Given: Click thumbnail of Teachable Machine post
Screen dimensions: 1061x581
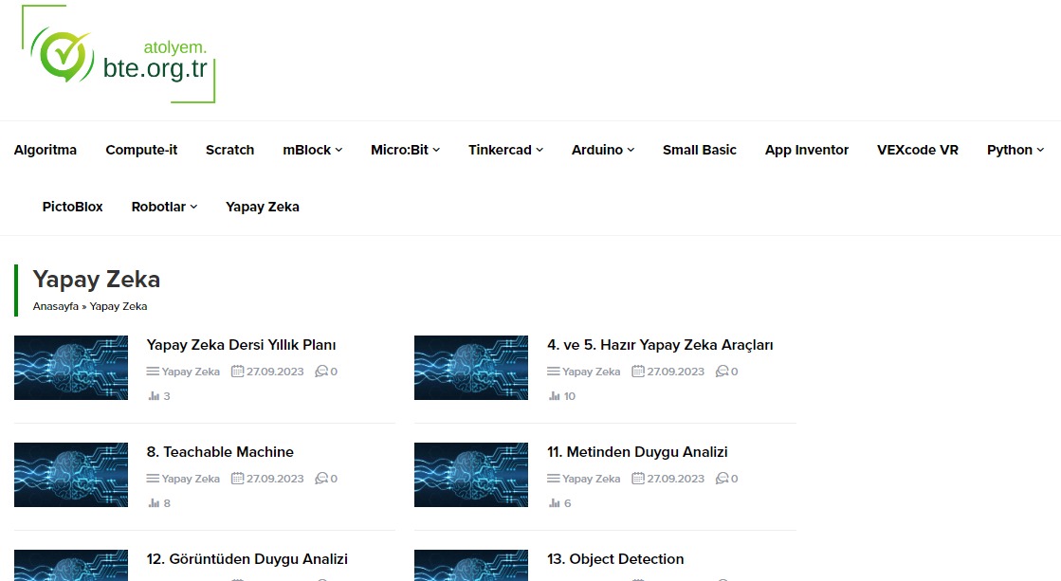Looking at the screenshot, I should click(x=71, y=474).
